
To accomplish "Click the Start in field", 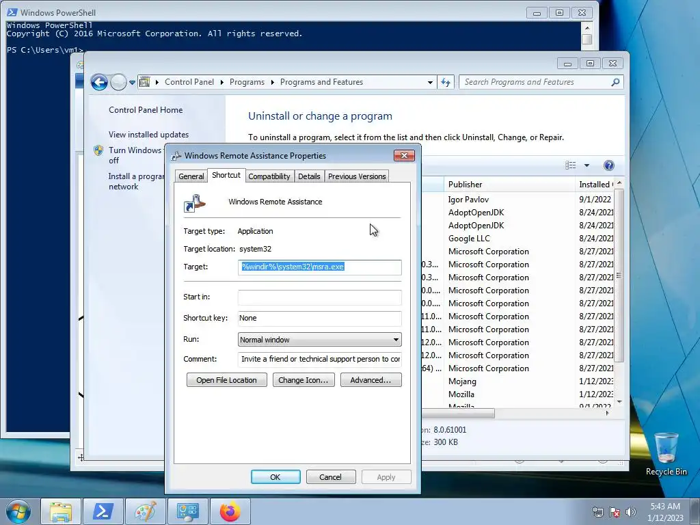I will [x=320, y=297].
